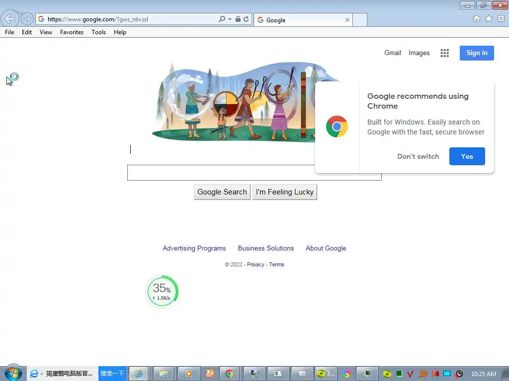Viewport: 509px width, 381px height.
Task: Click the security lock icon in address bar
Action: [x=238, y=19]
